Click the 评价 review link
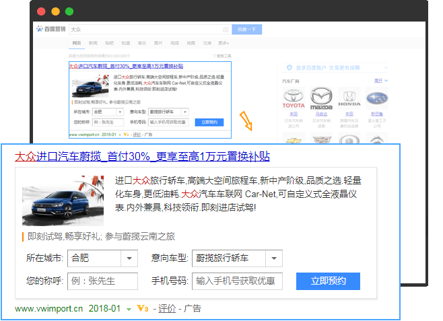This screenshot has height=321, width=443. (167, 309)
